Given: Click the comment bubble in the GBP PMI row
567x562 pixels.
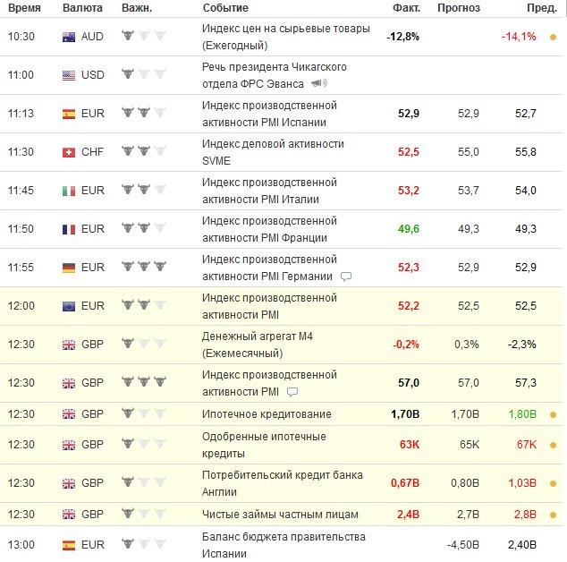Looking at the screenshot, I should pos(292,392).
